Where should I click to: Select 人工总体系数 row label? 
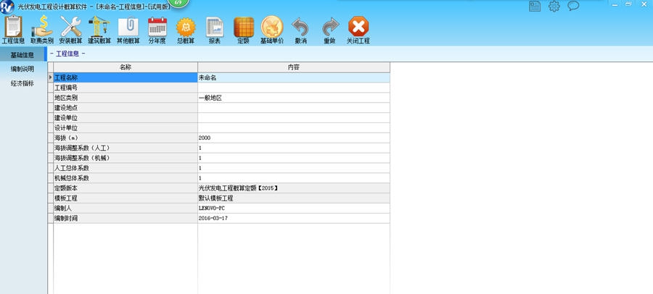[x=126, y=168]
